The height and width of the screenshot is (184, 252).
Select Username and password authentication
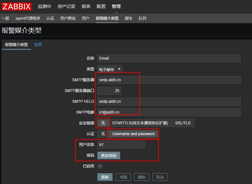(x=133, y=134)
